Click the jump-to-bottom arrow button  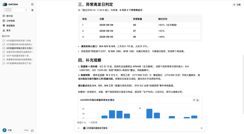(x=140, y=108)
